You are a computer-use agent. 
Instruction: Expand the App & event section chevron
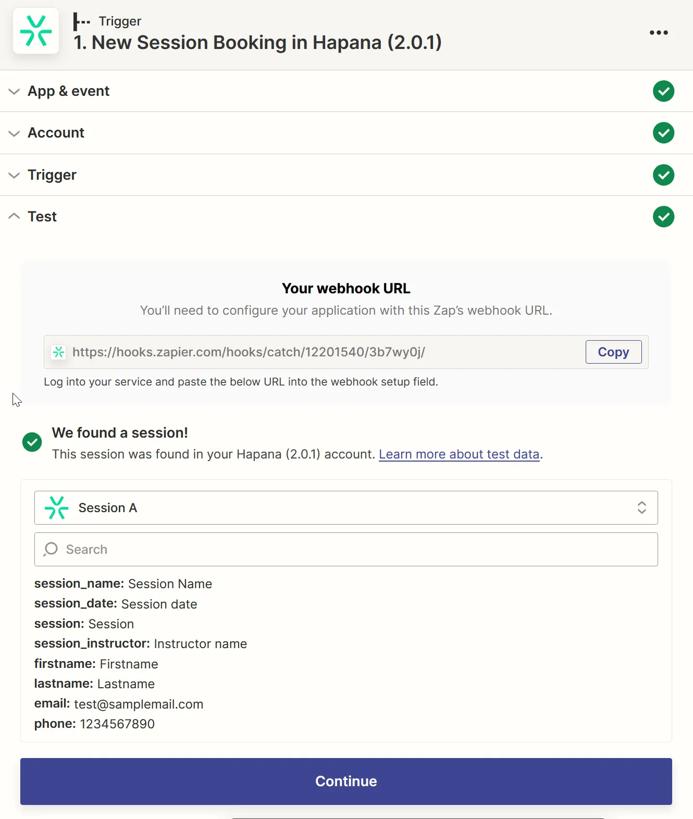(14, 92)
